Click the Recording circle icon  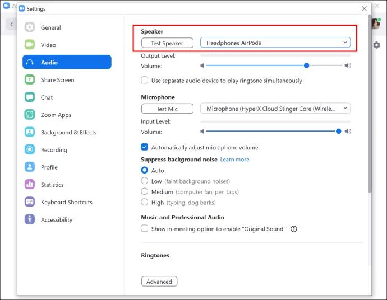click(30, 149)
